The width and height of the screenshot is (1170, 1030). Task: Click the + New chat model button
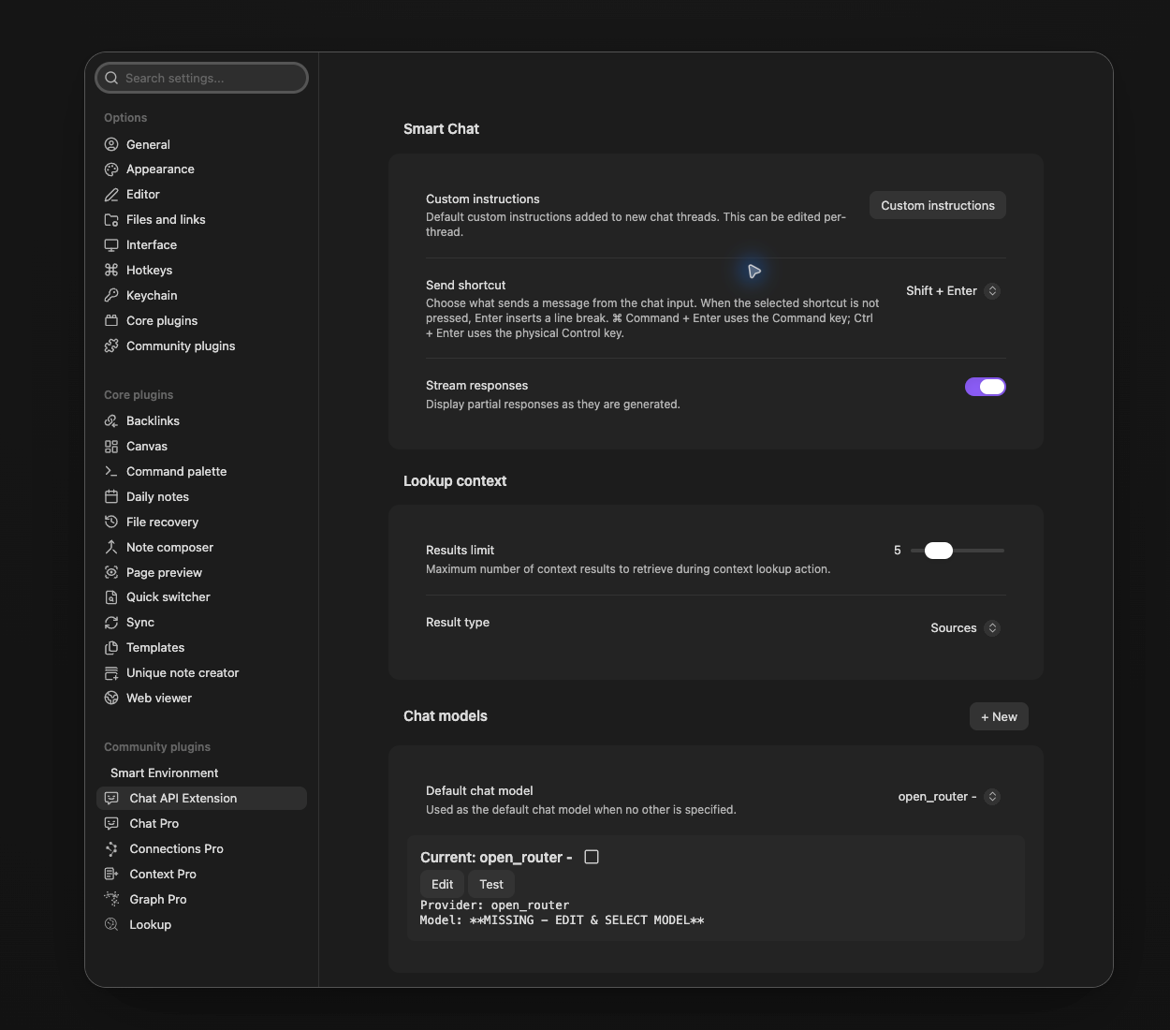[x=999, y=716]
